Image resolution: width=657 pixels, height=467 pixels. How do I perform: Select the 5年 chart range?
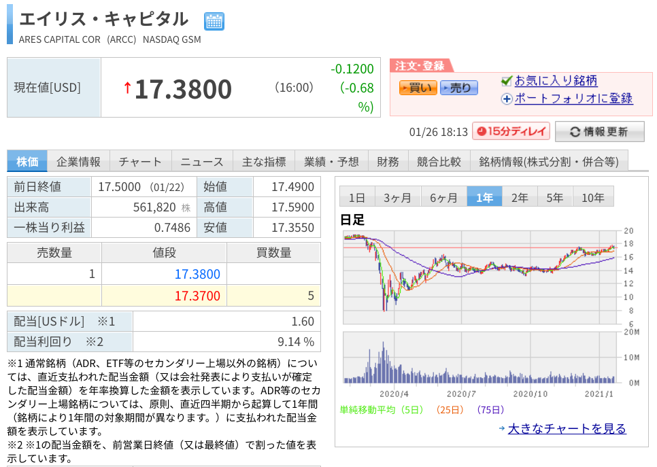click(x=555, y=197)
